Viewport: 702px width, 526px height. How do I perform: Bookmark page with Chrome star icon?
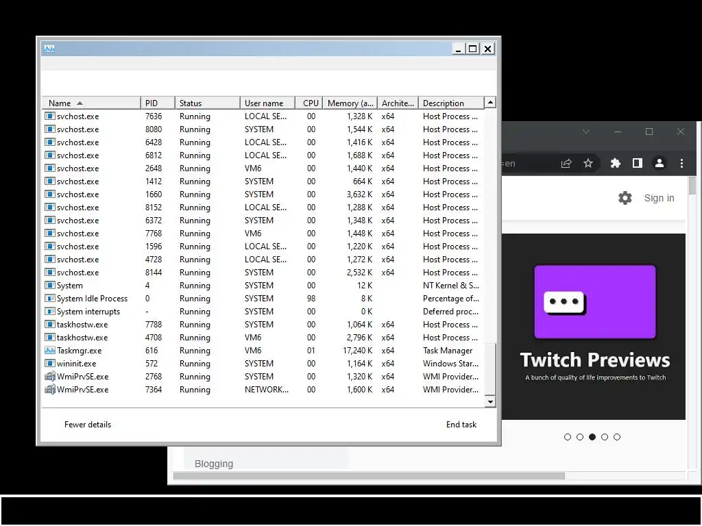588,163
